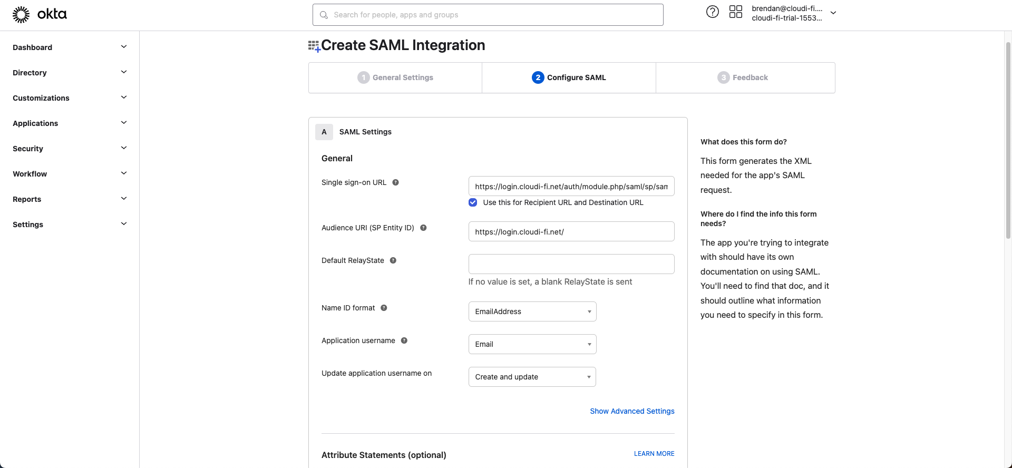This screenshot has height=468, width=1012.
Task: Click help icon beside Audience URI
Action: 423,228
